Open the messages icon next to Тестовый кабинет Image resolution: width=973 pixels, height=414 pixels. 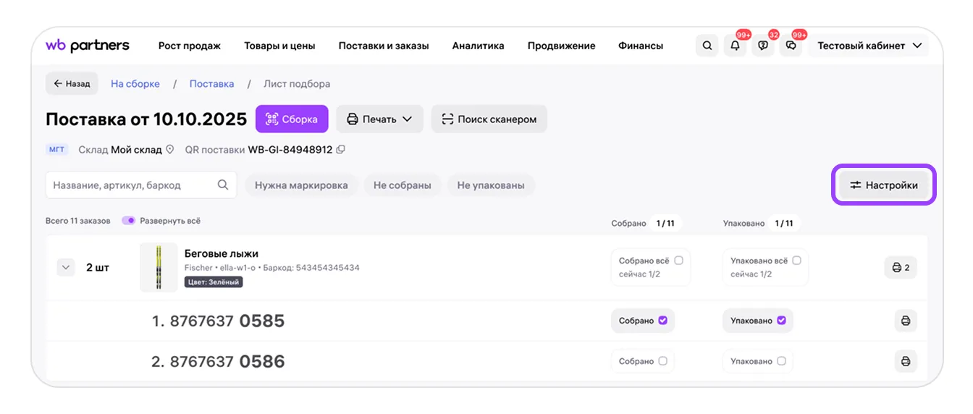(x=791, y=46)
